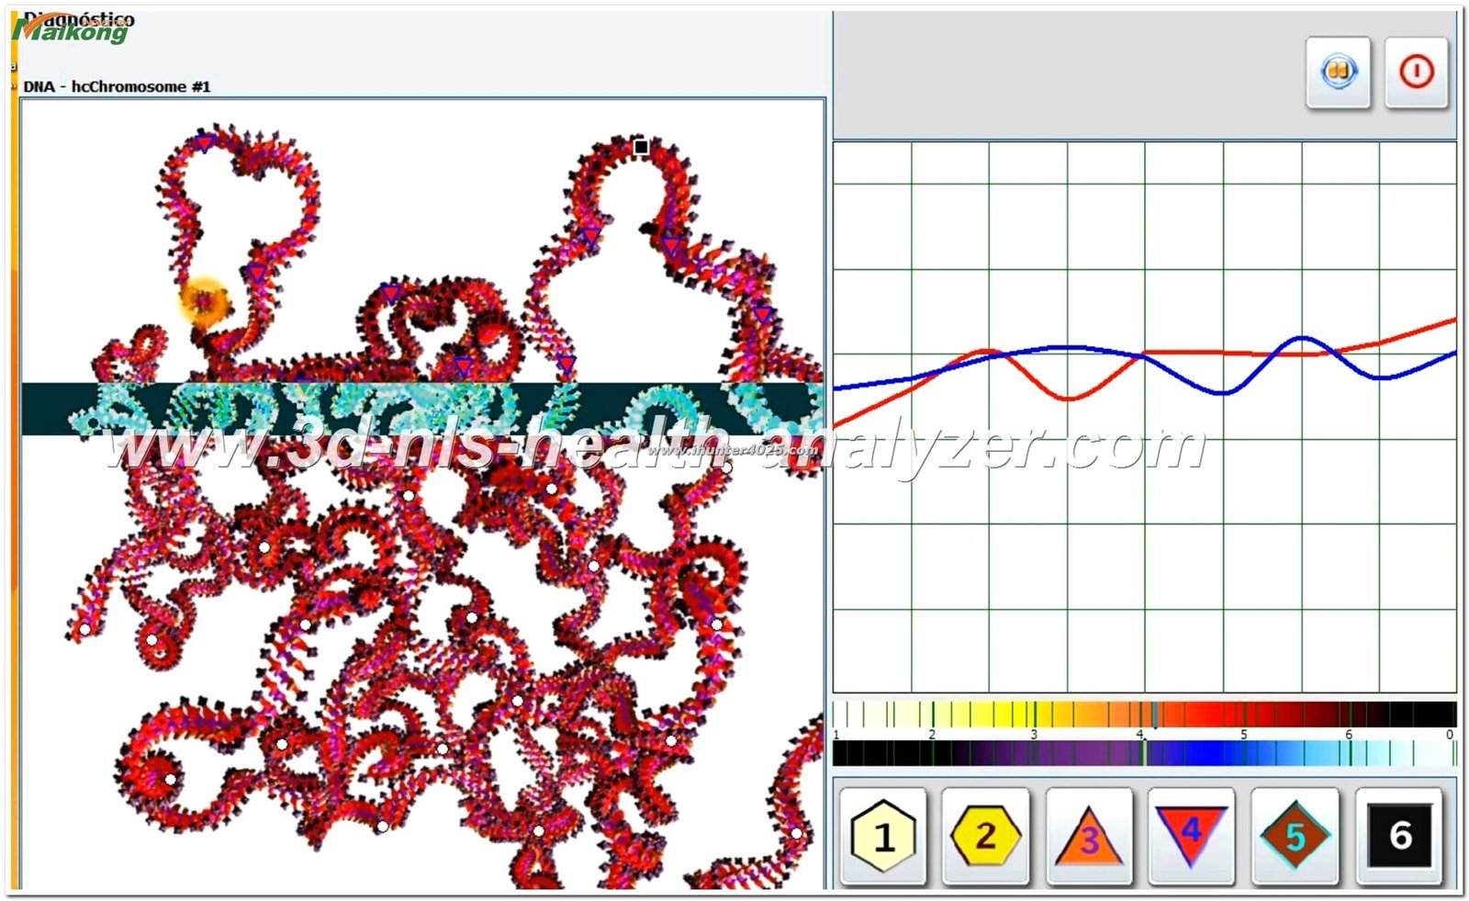
Task: Pick the red inverted triangle 4 button
Action: pyautogui.click(x=1191, y=834)
